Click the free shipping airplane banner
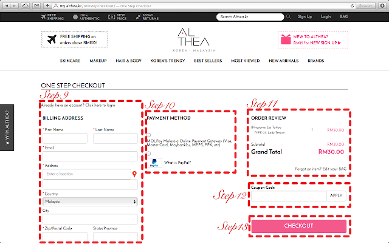The width and height of the screenshot is (389, 244). click(x=74, y=39)
